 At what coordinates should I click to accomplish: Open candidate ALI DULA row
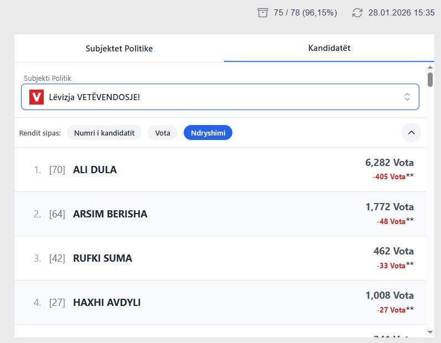coord(95,170)
